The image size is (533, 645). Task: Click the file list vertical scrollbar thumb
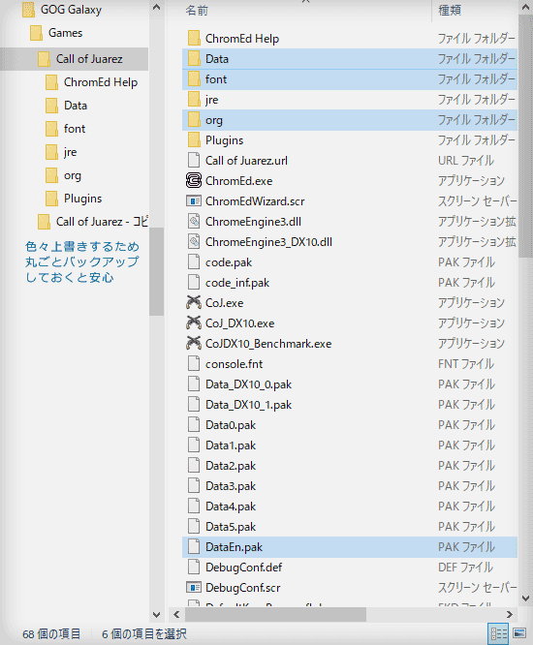(x=525, y=136)
